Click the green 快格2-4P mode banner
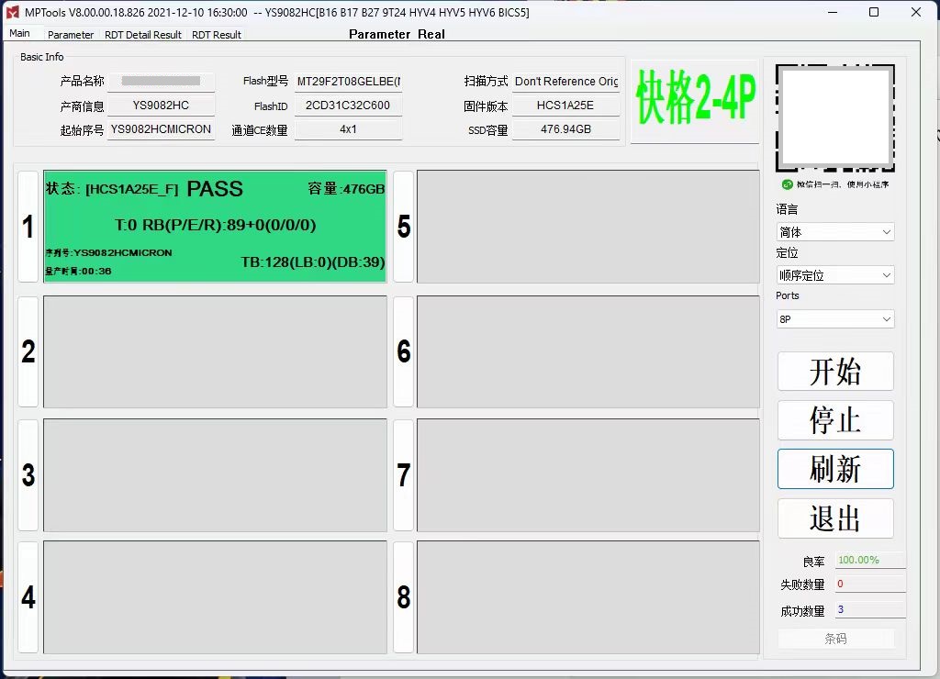This screenshot has width=940, height=679. (x=695, y=99)
